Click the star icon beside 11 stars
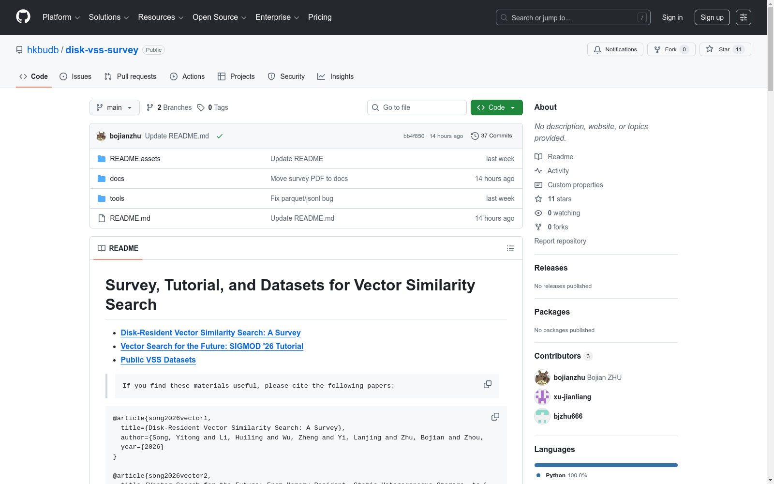 click(538, 199)
